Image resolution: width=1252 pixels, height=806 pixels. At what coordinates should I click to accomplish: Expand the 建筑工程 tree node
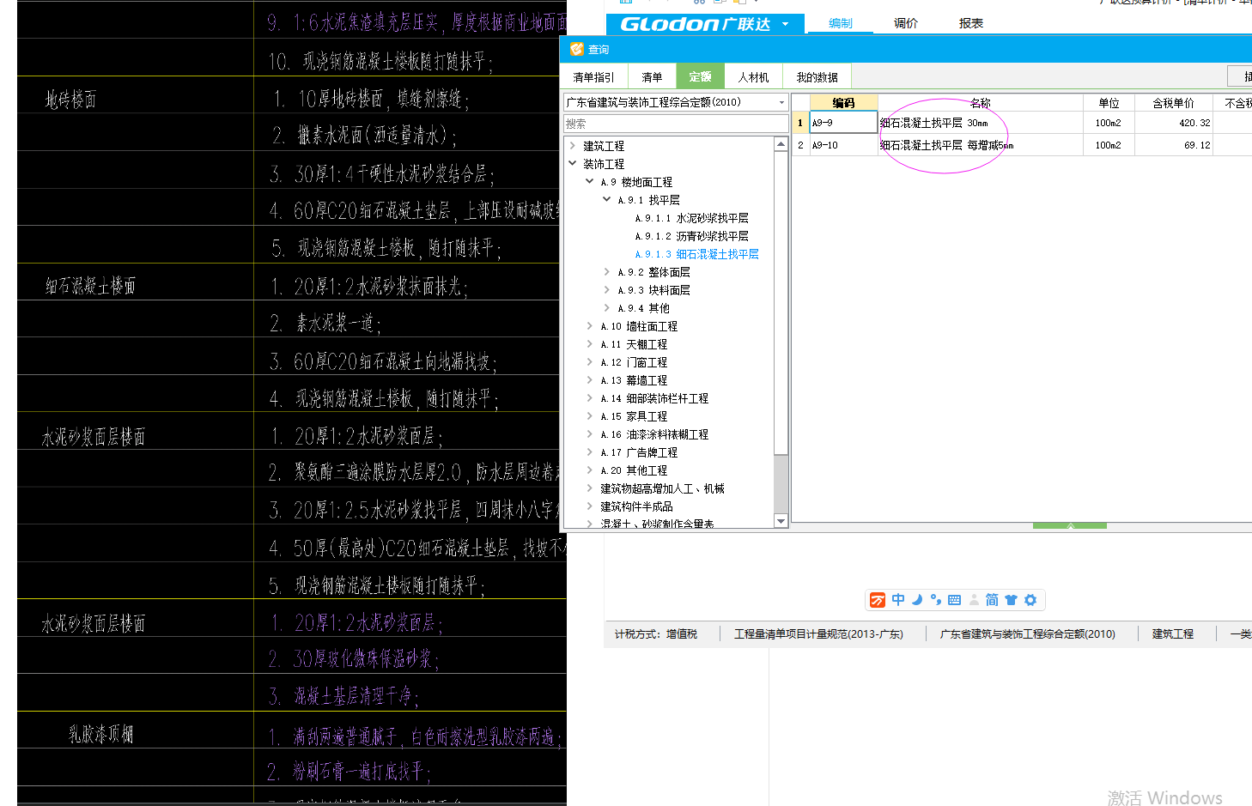[x=573, y=146]
